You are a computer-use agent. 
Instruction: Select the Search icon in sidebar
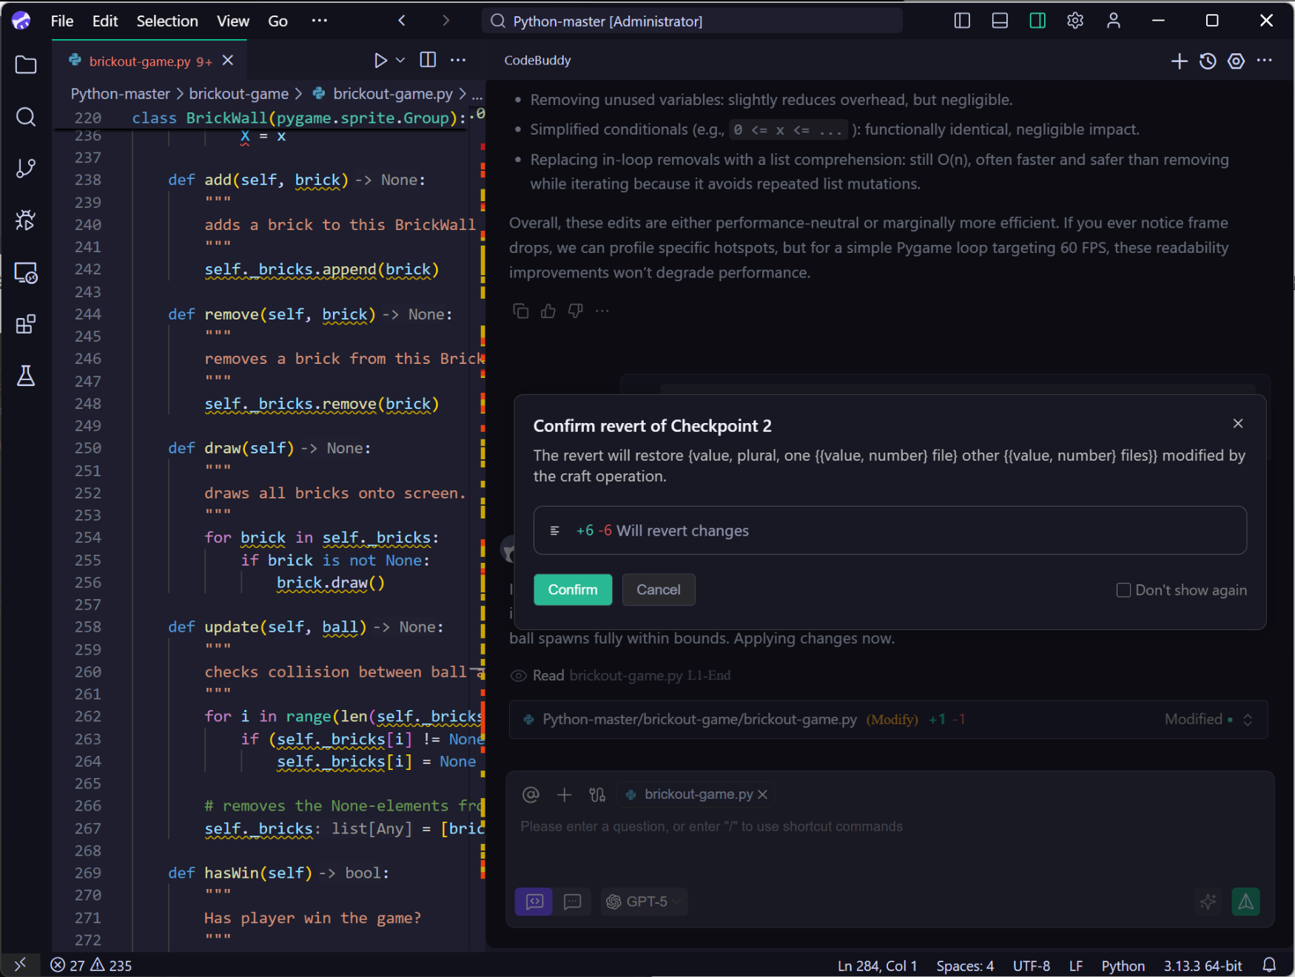point(26,117)
